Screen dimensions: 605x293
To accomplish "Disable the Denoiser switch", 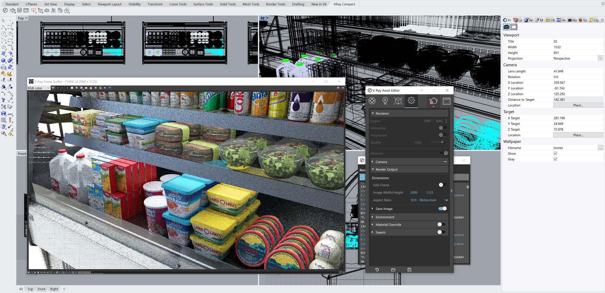I will click(x=444, y=153).
